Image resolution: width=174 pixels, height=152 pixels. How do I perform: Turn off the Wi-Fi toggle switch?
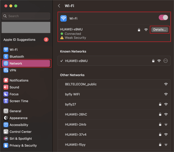163,17
